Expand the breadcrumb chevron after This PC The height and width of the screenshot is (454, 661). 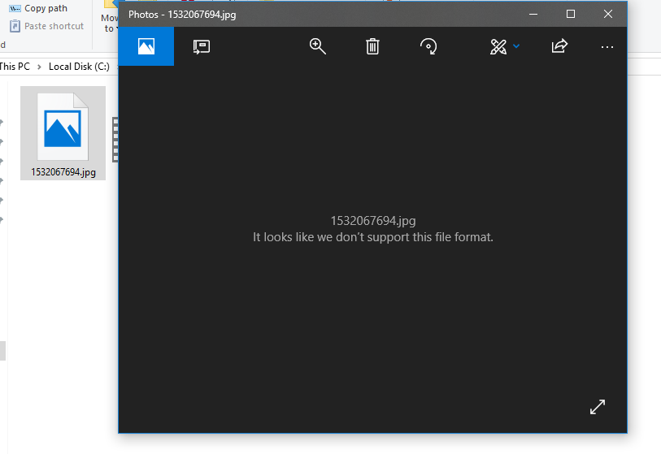pyautogui.click(x=39, y=67)
